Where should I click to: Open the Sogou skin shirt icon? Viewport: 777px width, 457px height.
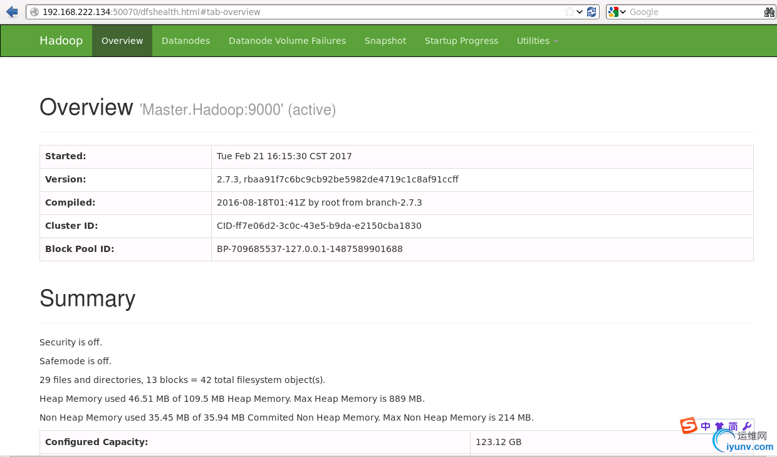[x=719, y=426]
